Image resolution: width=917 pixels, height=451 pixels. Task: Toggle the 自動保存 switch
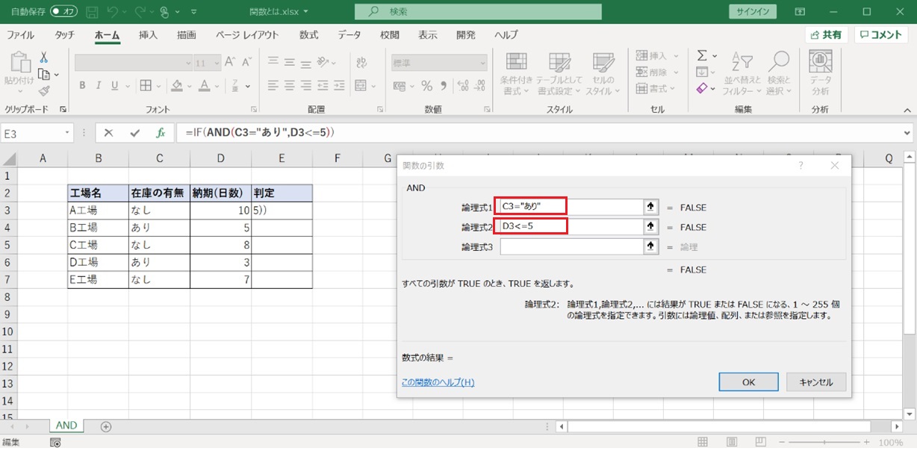(x=64, y=12)
